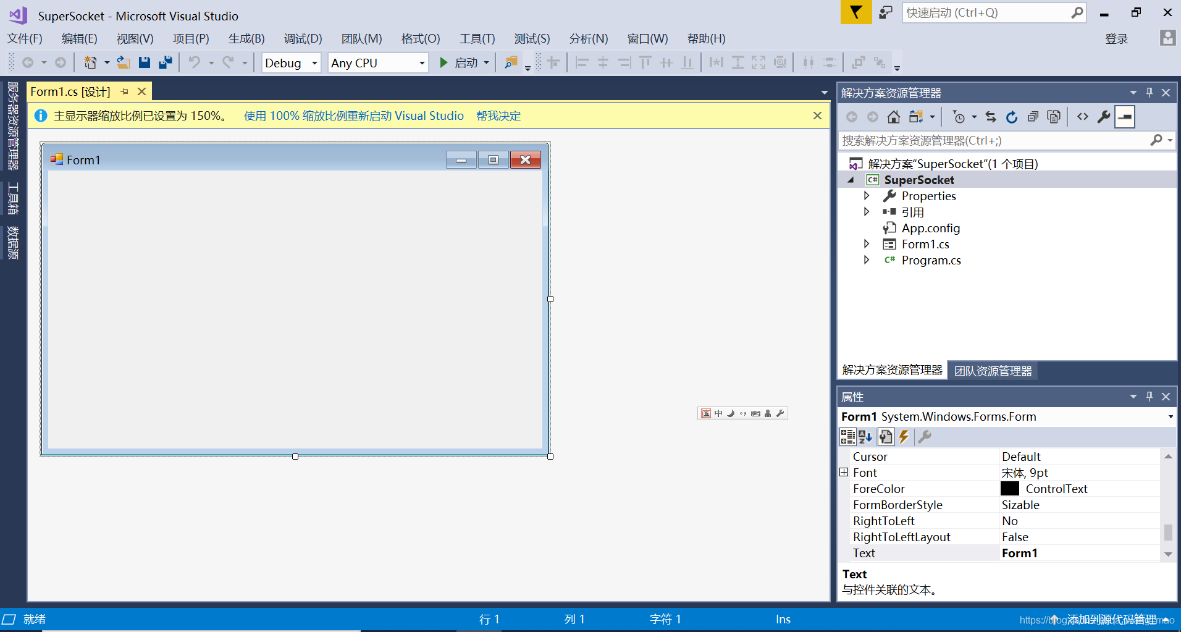Toggle the Preview Selected Items button
Image resolution: width=1181 pixels, height=632 pixels.
pyautogui.click(x=1125, y=117)
